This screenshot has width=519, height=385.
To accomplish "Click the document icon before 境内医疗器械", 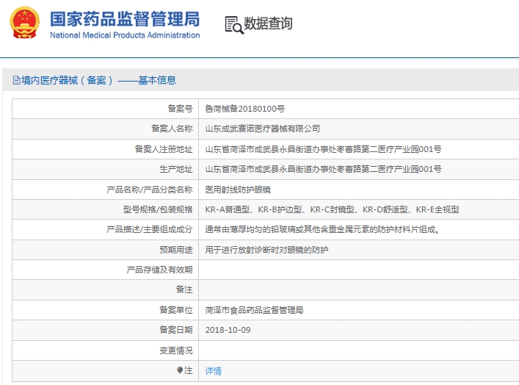I will [16, 80].
